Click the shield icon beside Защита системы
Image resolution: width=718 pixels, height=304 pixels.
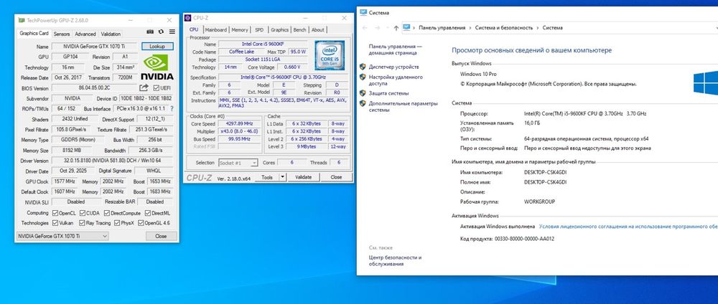click(363, 92)
